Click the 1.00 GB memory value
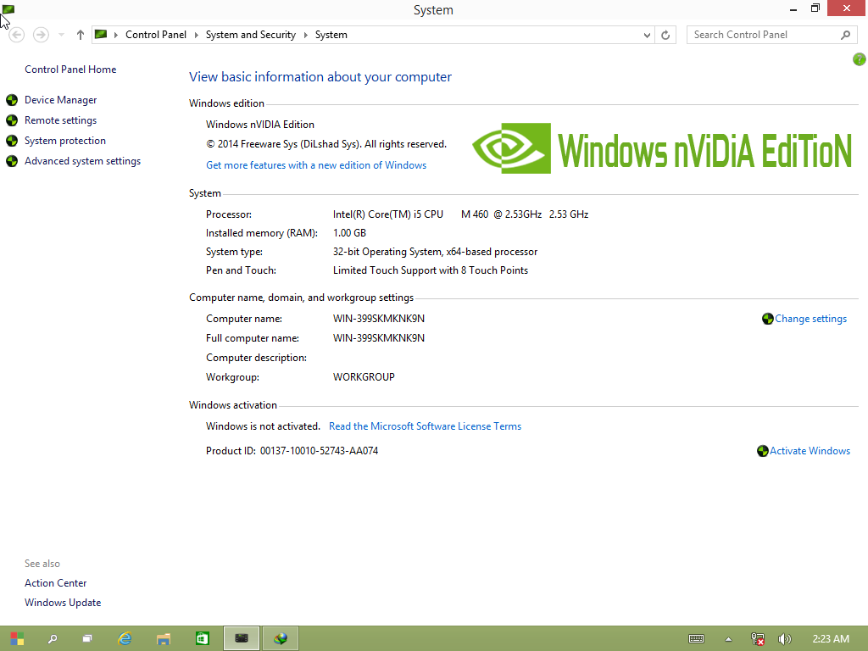The width and height of the screenshot is (868, 651). [x=349, y=233]
